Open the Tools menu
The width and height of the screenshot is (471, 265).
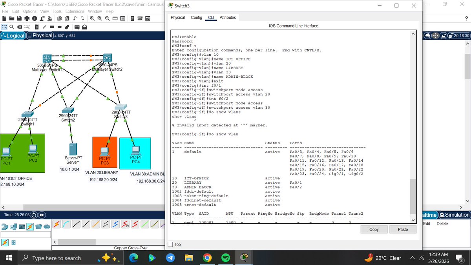tap(57, 11)
